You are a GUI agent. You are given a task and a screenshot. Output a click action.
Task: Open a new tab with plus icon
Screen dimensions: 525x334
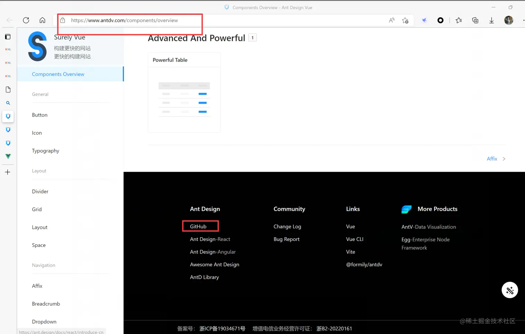[8, 172]
